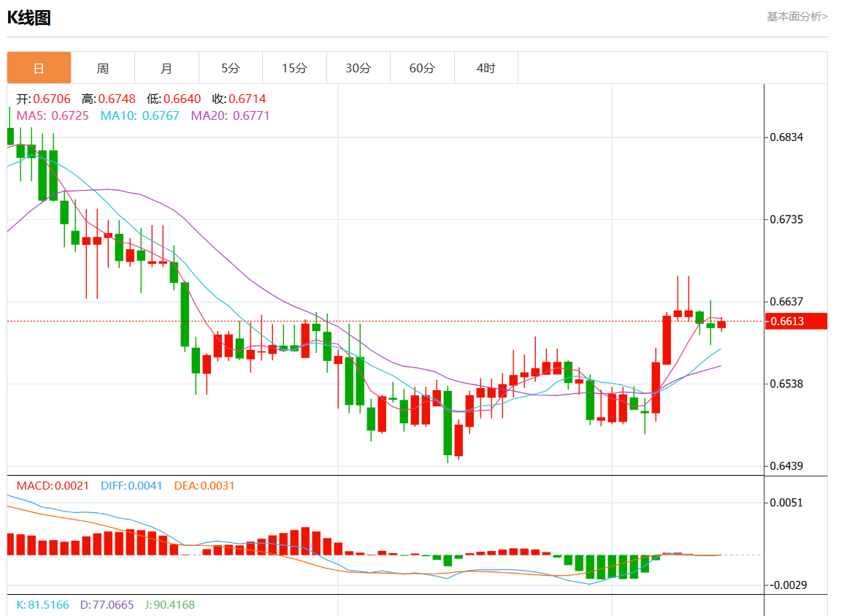
Task: Click the 0.6834 price axis label
Action: click(x=786, y=137)
